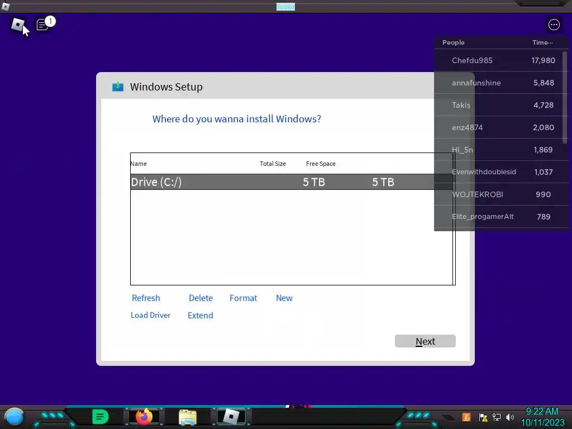The width and height of the screenshot is (572, 429).
Task: Click the Java tray icon
Action: point(466,417)
